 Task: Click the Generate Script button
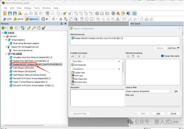(x=80, y=113)
